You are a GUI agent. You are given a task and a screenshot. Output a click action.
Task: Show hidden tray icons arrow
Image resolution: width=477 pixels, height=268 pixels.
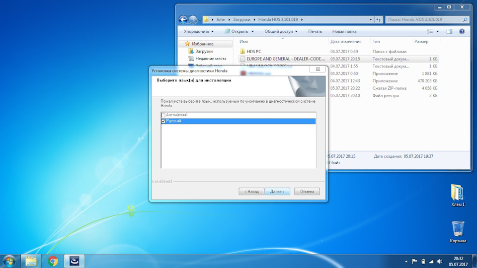pos(406,262)
